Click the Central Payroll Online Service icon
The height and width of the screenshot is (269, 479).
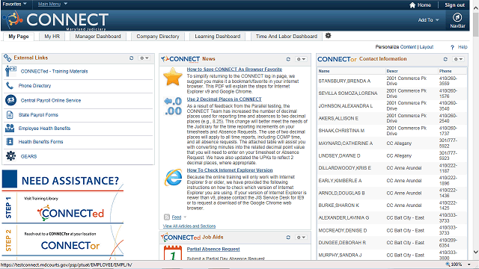[x=10, y=100]
